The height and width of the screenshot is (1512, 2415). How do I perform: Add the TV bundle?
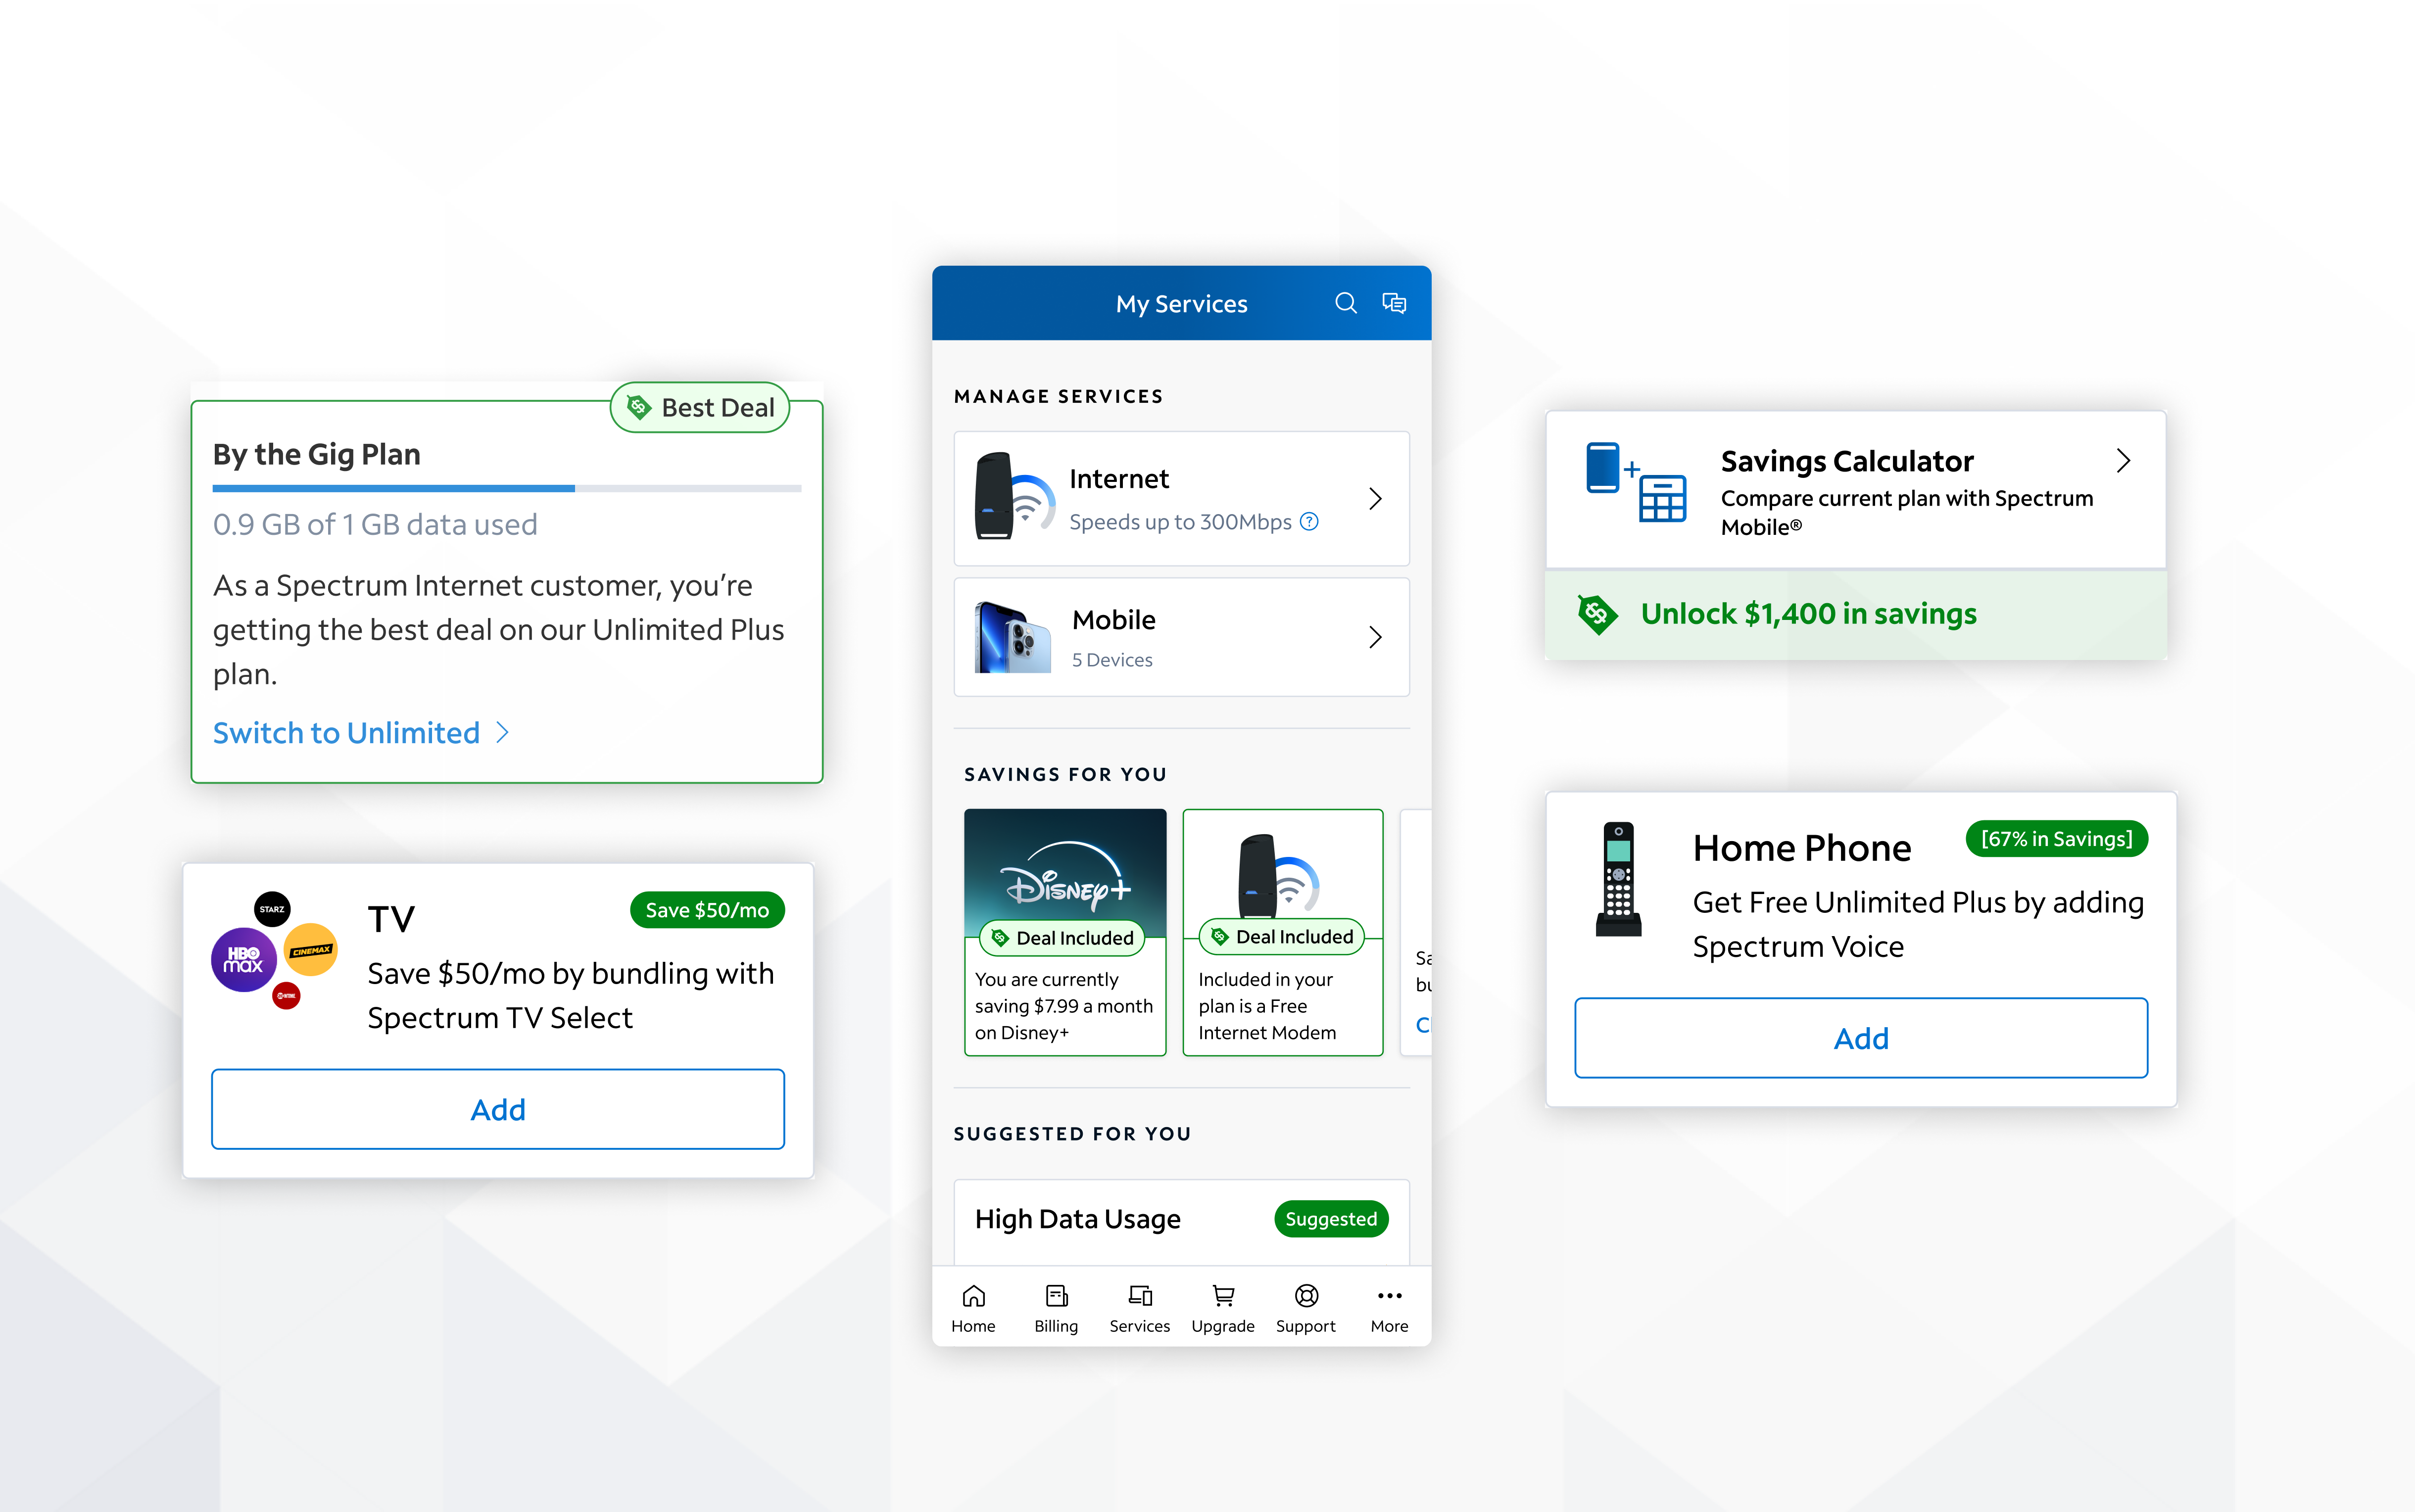[x=498, y=1109]
